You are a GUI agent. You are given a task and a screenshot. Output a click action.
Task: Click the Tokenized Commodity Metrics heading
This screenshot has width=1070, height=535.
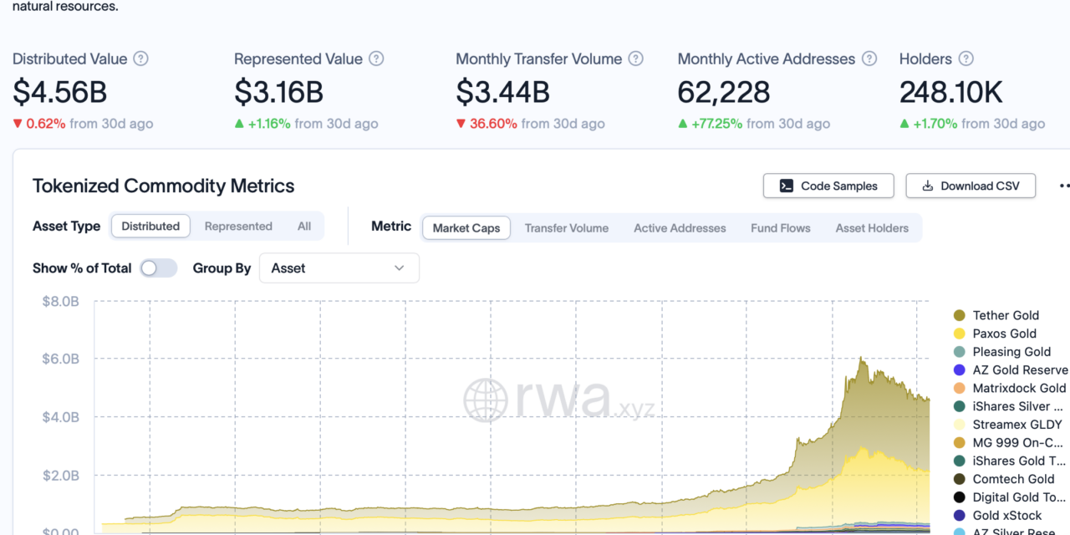tap(164, 186)
